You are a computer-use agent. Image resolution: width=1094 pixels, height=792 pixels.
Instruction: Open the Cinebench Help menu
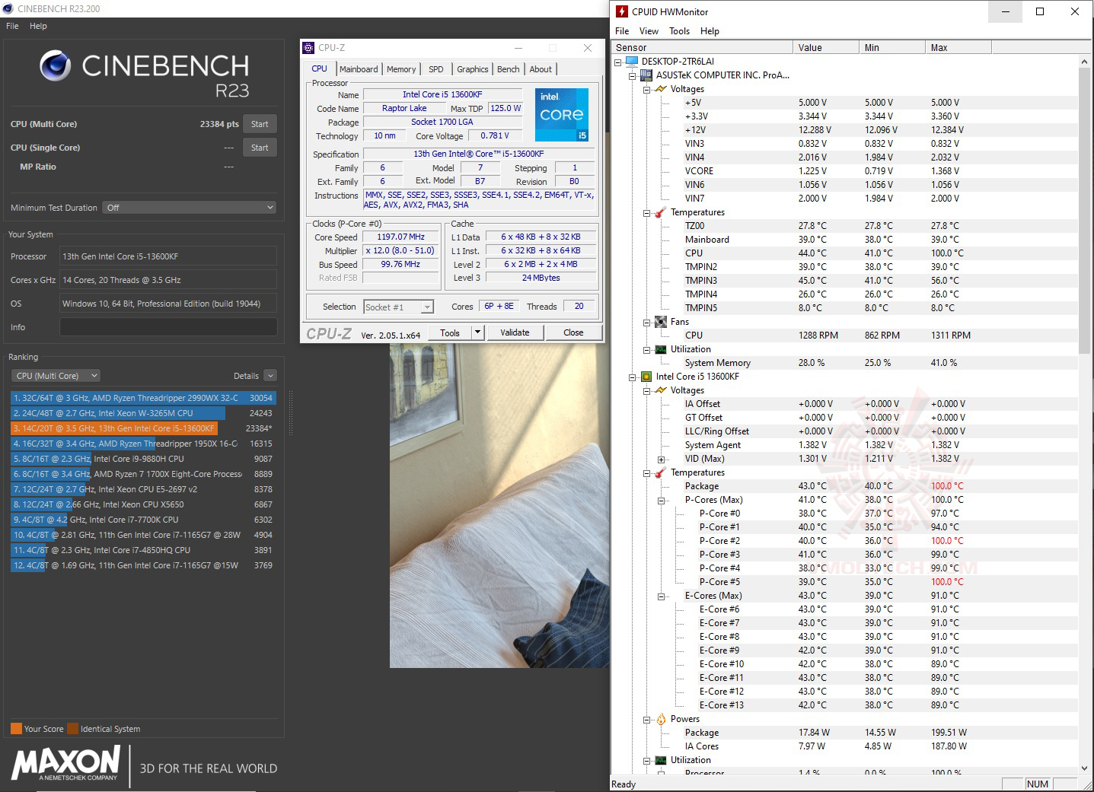coord(38,26)
